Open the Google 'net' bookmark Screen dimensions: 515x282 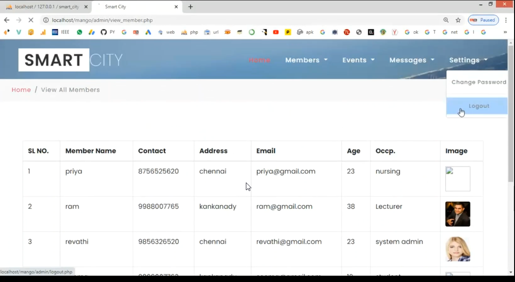tap(450, 32)
